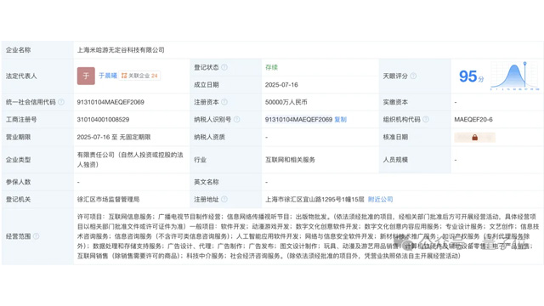Click the help icon next to 登记状态
The height and width of the screenshot is (306, 544).
click(x=224, y=67)
